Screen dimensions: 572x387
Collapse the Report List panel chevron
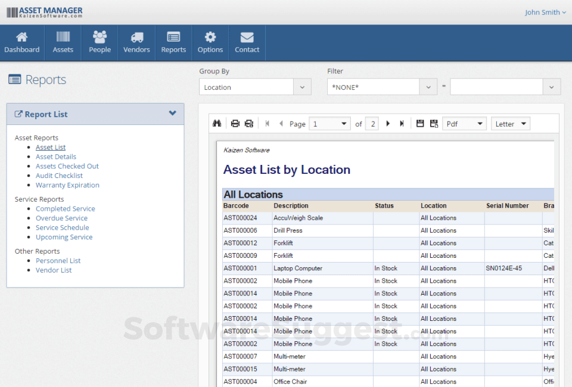tap(173, 114)
